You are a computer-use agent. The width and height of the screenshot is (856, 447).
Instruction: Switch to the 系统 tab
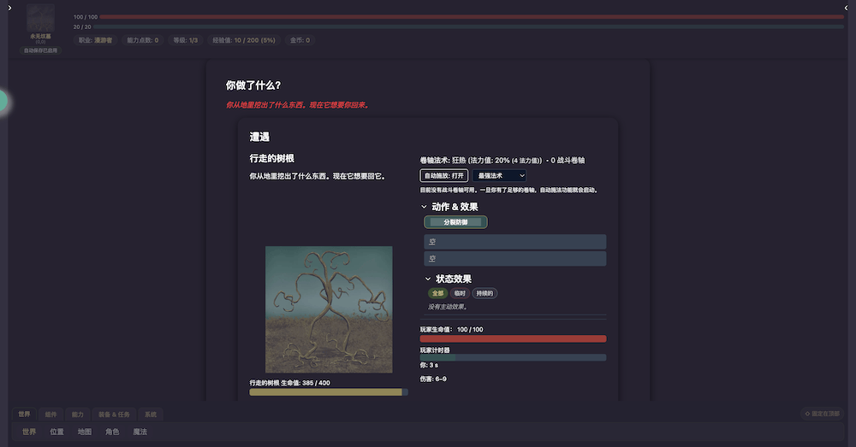(151, 414)
